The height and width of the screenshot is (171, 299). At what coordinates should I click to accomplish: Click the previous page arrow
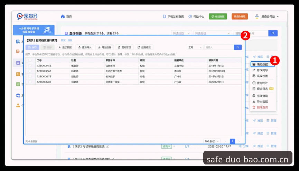[x=226, y=141]
